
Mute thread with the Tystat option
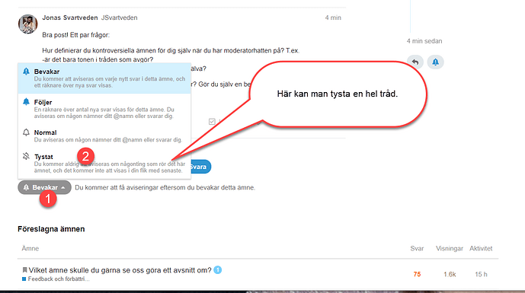coord(104,163)
